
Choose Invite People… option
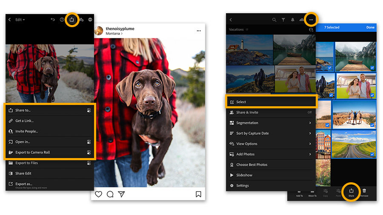click(50, 131)
